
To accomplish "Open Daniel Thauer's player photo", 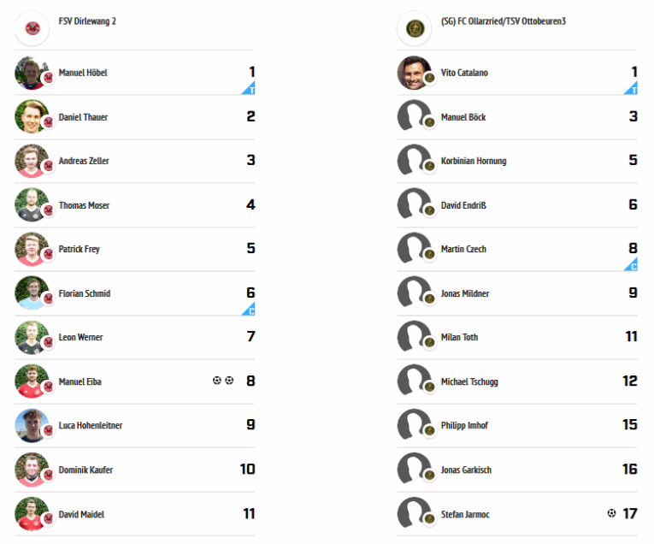I will [32, 116].
